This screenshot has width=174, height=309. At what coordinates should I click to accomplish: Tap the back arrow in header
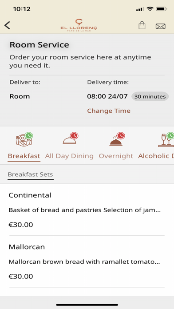point(7,25)
